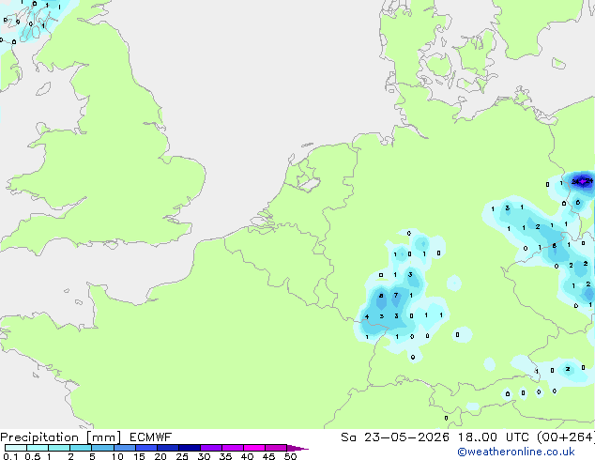Click the 0.1 to 0.5 mm legend swatch
This screenshot has height=460, width=595.
[16, 448]
